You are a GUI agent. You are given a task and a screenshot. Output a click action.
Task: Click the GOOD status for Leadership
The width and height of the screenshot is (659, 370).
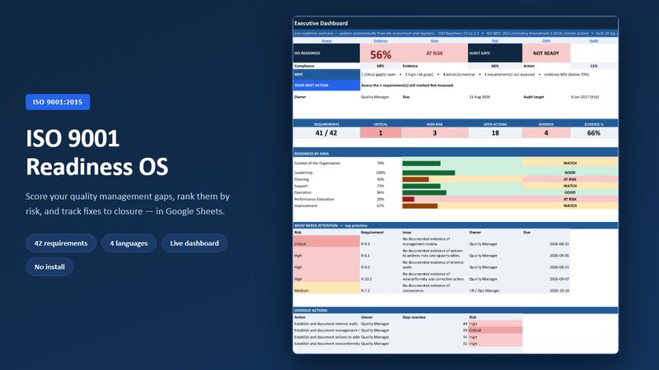pos(570,173)
